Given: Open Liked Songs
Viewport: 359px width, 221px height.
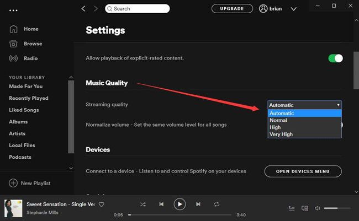Looking at the screenshot, I should click(24, 110).
